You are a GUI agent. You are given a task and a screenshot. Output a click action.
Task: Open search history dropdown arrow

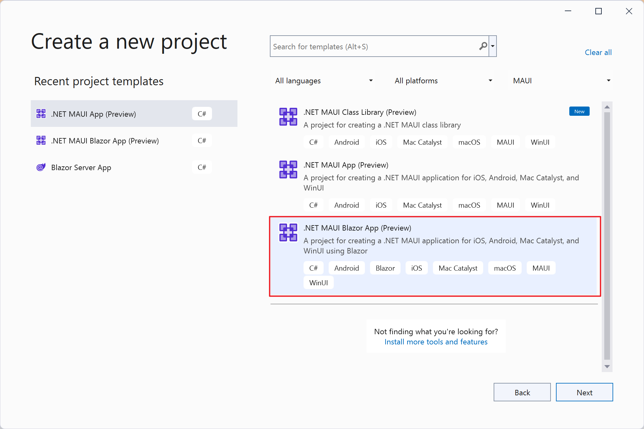[x=493, y=46]
